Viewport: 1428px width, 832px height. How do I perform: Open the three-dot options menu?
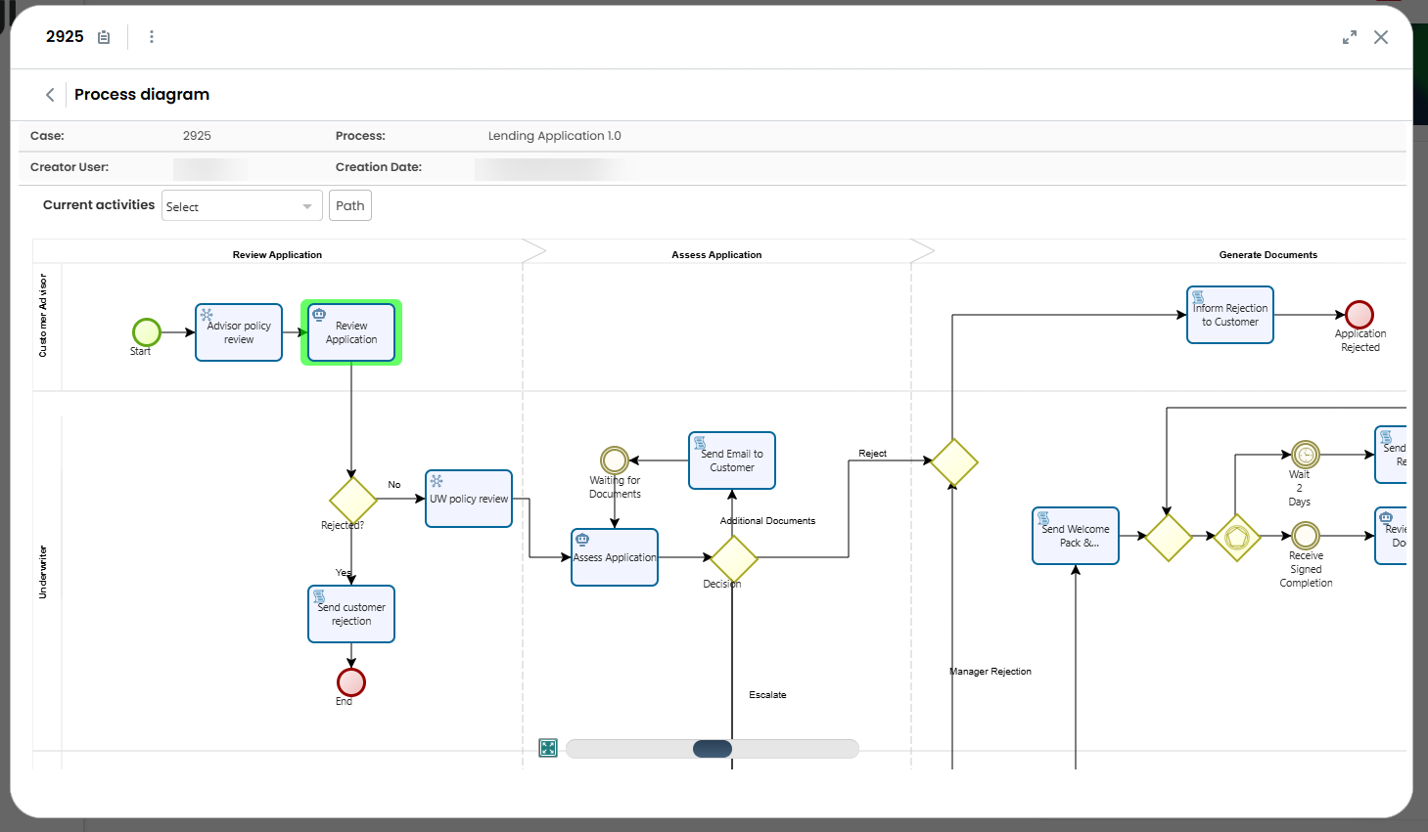[x=152, y=36]
